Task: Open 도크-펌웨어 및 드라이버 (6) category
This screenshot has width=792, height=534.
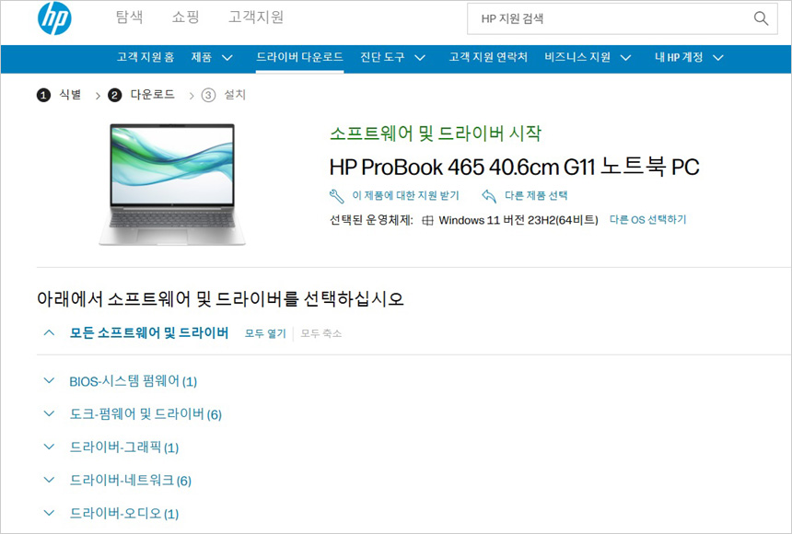Action: click(x=146, y=414)
